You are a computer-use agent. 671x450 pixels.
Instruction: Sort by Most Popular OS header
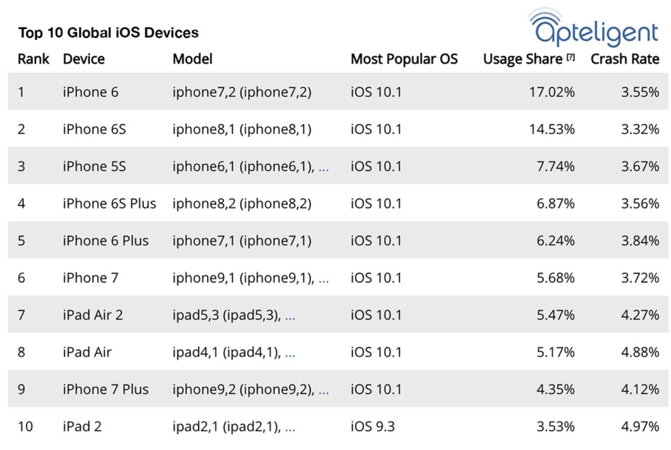pos(404,59)
